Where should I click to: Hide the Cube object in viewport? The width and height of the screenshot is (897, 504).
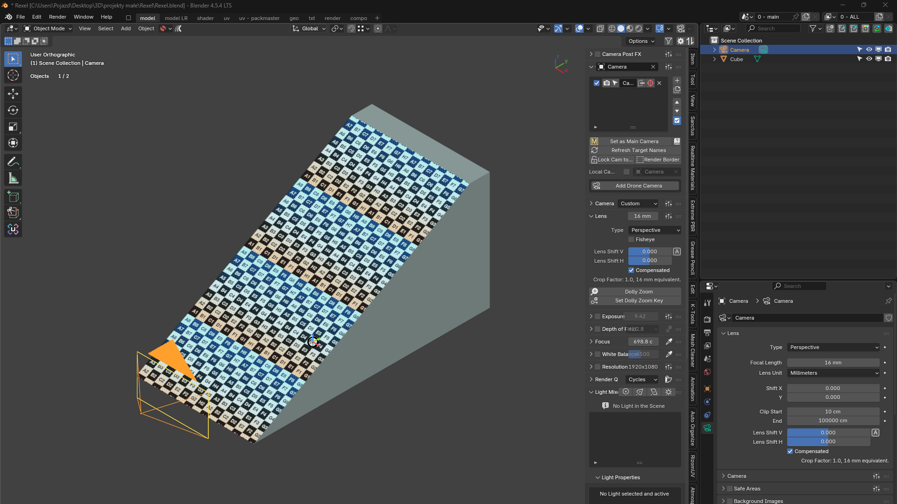(869, 59)
